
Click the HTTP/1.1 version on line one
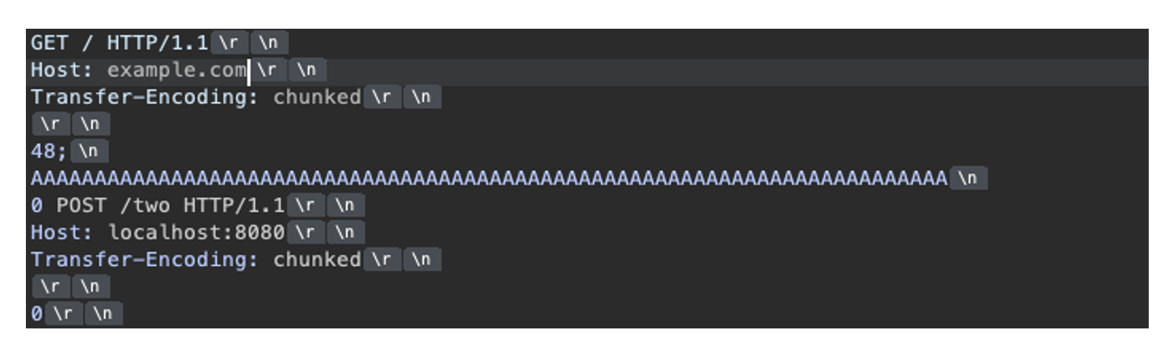point(158,42)
